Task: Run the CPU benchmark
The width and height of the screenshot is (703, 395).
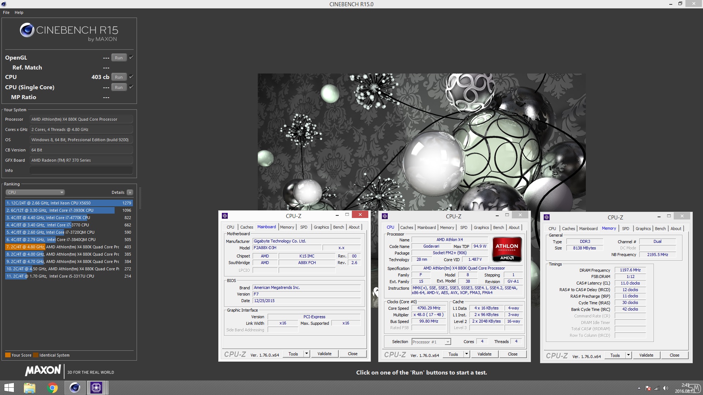Action: 119,77
